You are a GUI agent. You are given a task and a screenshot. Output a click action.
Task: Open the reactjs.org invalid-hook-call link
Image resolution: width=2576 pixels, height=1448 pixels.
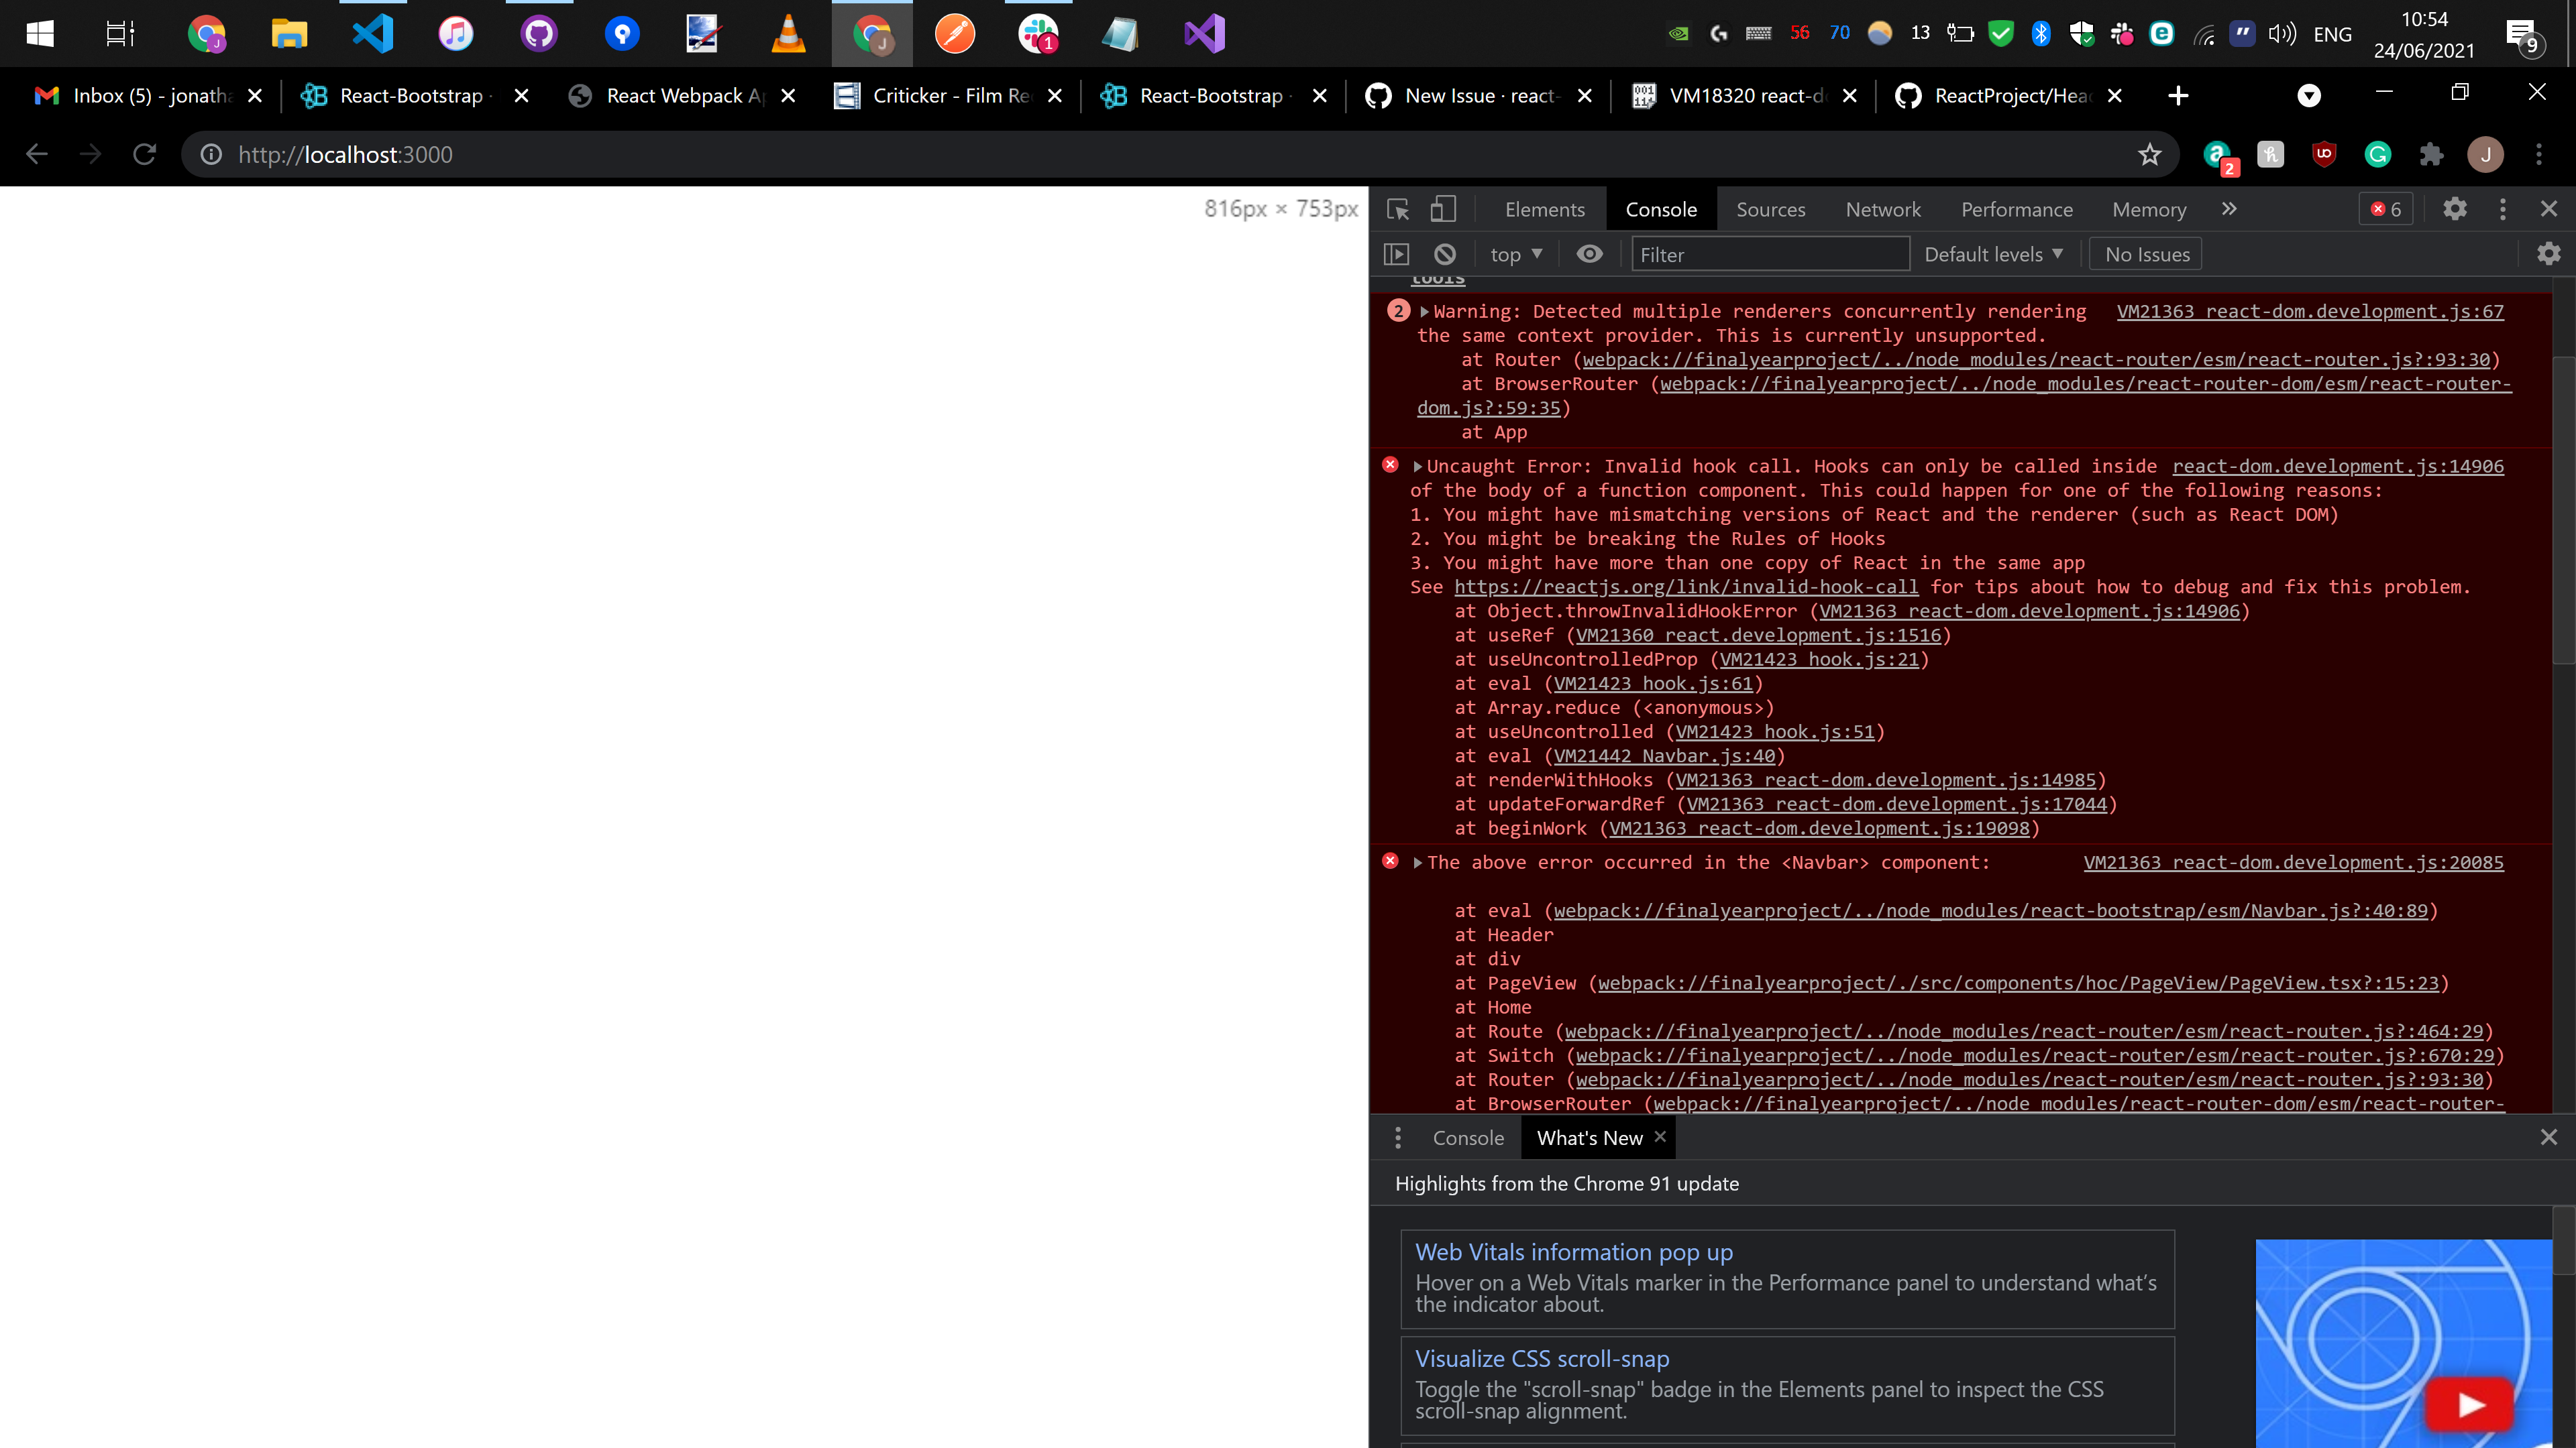pos(1686,587)
